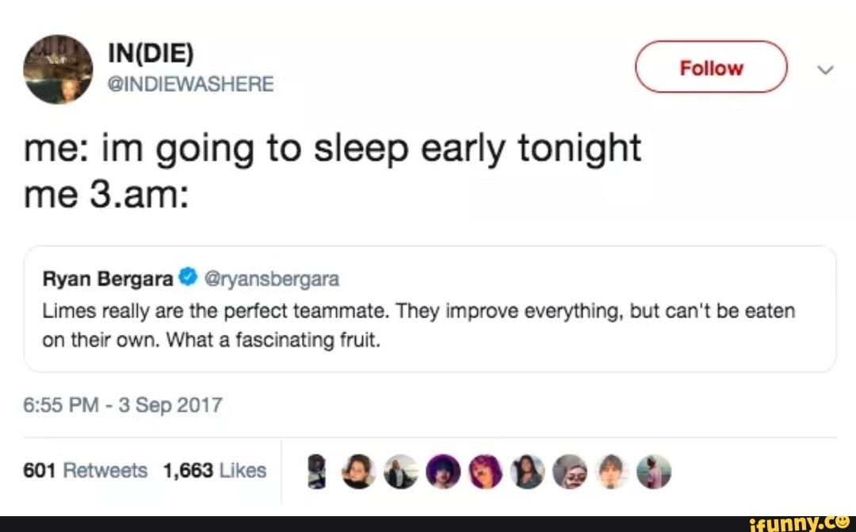856x532 pixels.
Task: Open the @ryansbergara handle
Action: (271, 279)
